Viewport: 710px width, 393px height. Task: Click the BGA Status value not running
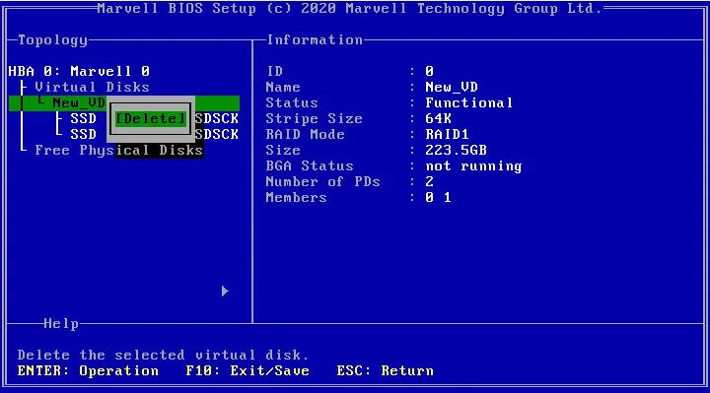tap(473, 166)
